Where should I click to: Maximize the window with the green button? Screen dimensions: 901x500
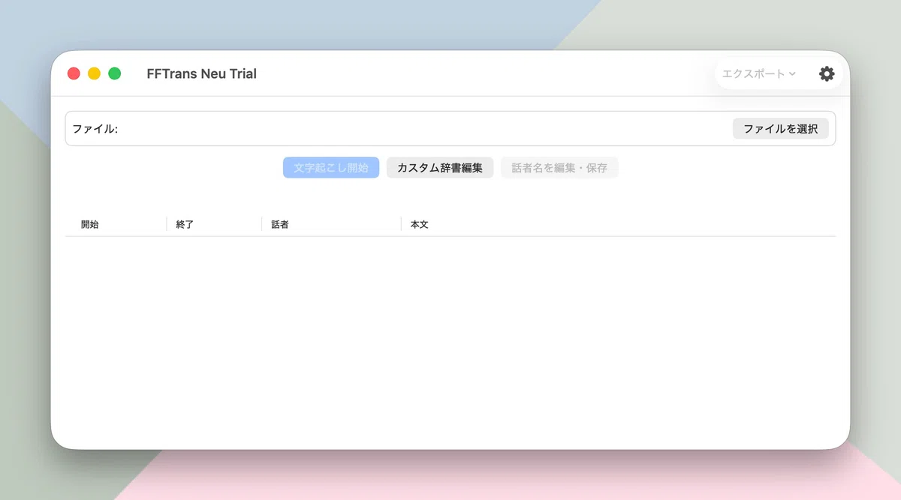click(114, 73)
